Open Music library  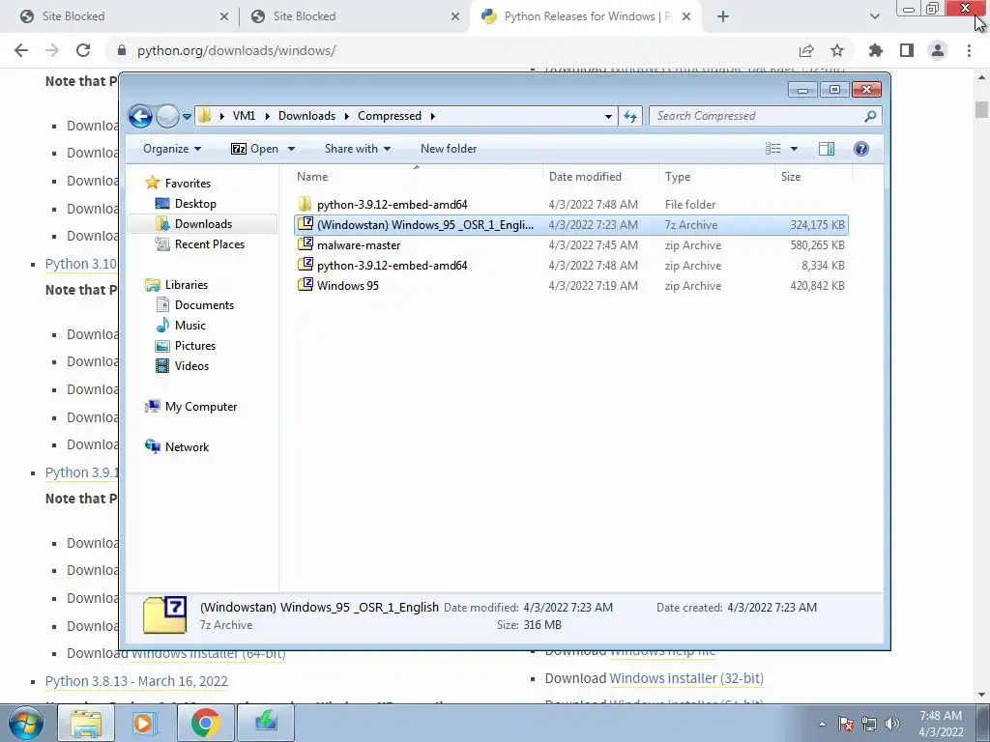point(190,326)
